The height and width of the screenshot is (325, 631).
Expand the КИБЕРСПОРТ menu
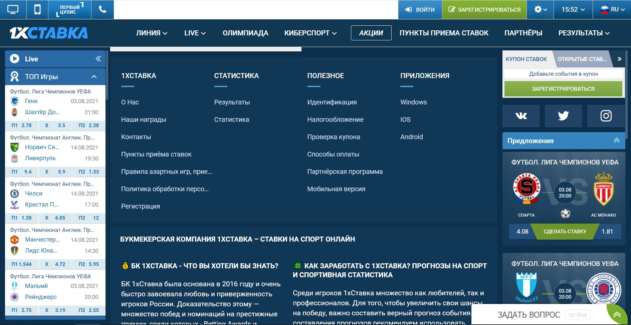point(310,33)
